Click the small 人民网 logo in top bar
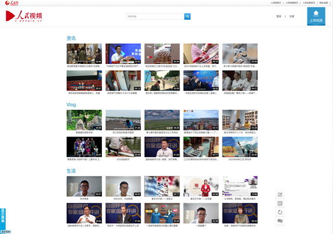This screenshot has height=234, width=333. click(11, 3)
